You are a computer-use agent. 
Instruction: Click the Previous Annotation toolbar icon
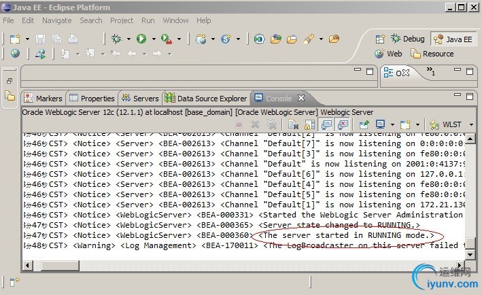click(90, 54)
